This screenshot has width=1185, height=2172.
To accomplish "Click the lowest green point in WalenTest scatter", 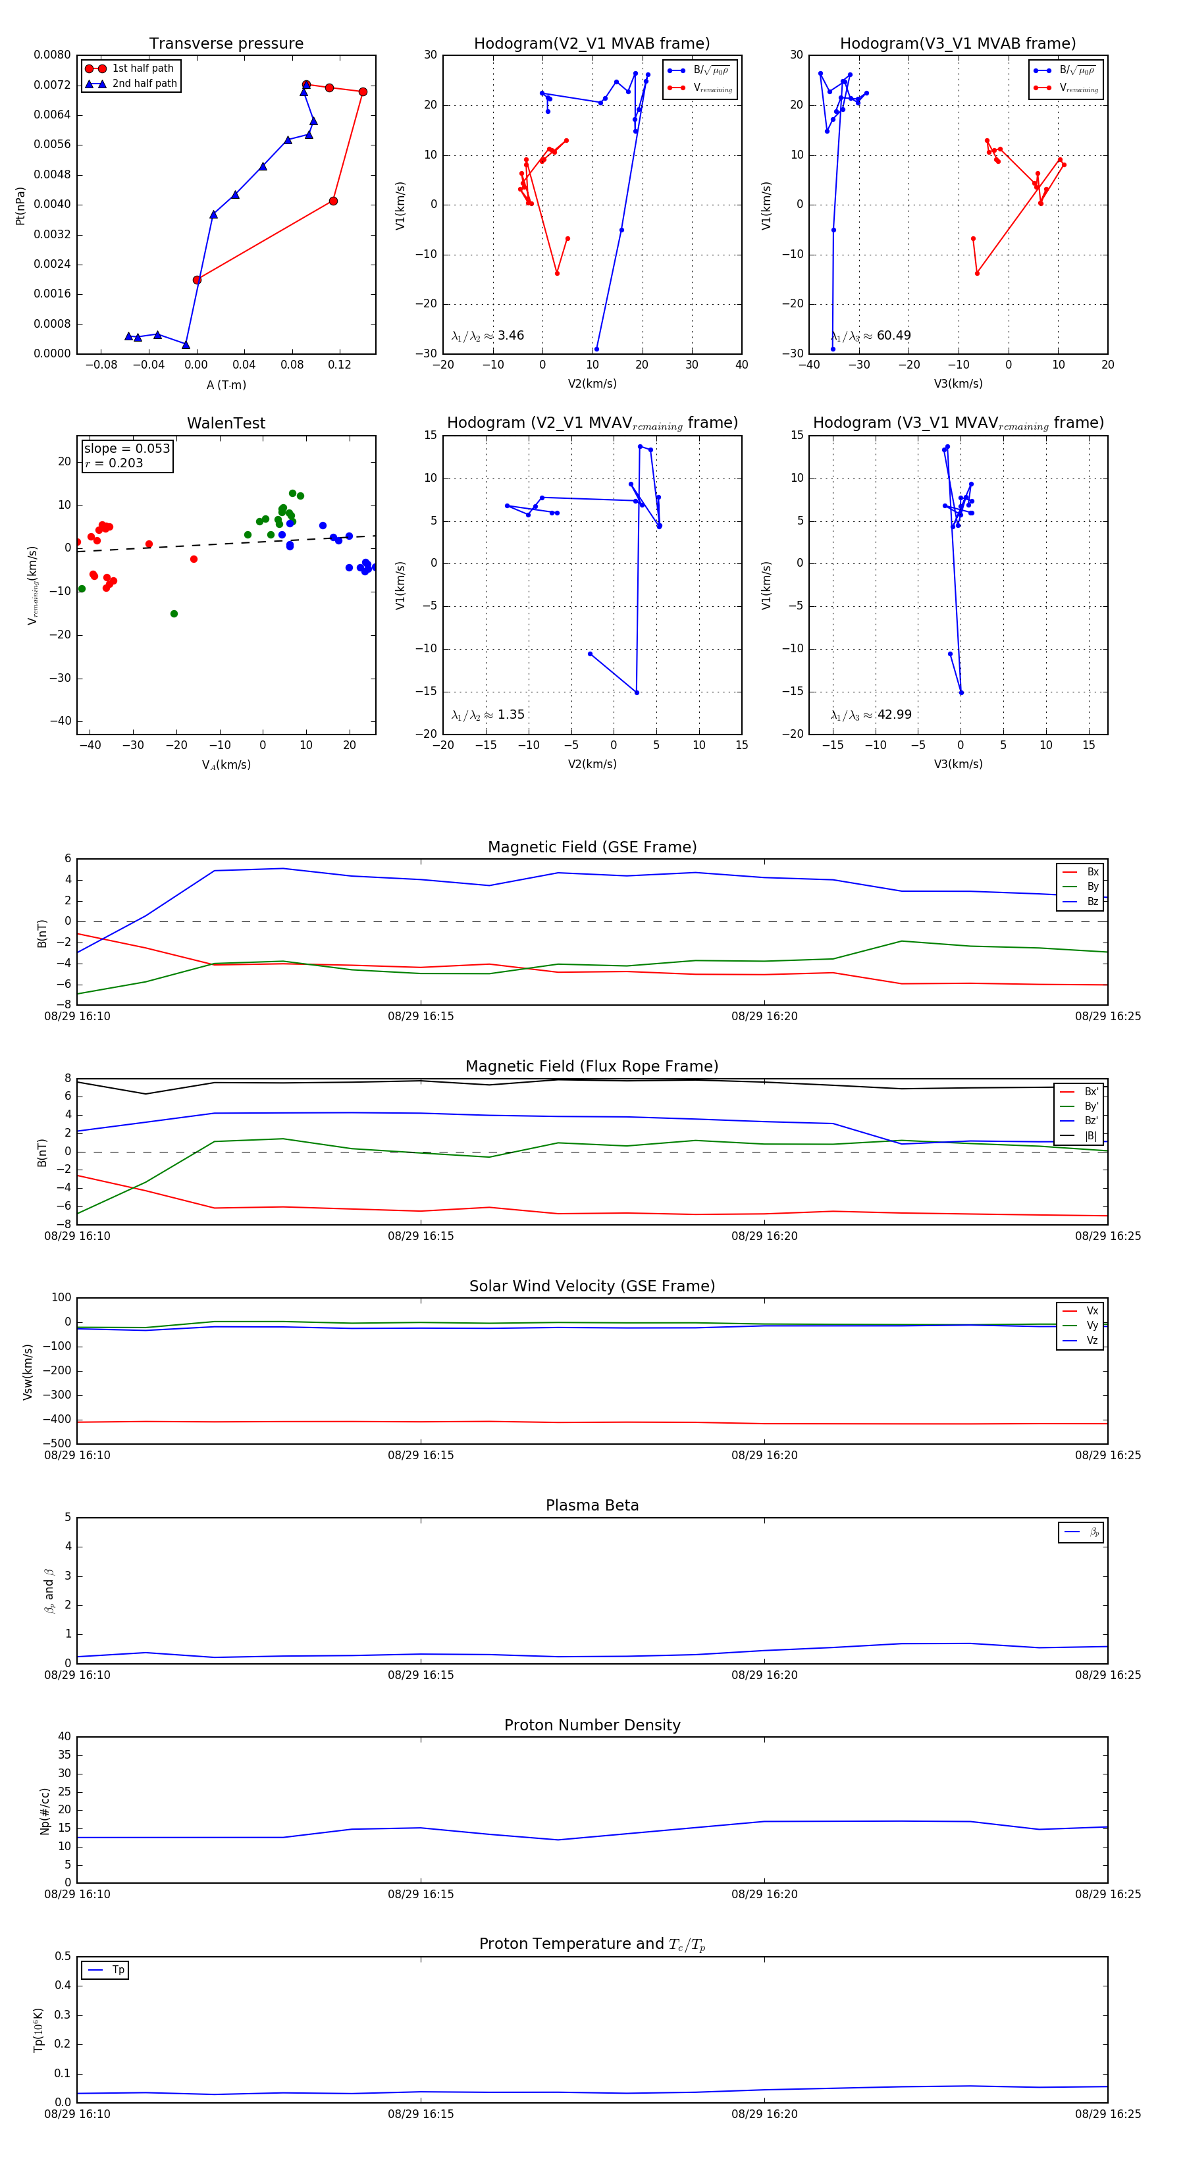I will coord(174,614).
